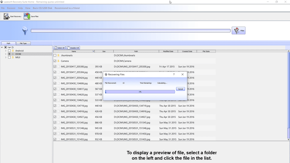Select the DCIM folder in tree

18,54
